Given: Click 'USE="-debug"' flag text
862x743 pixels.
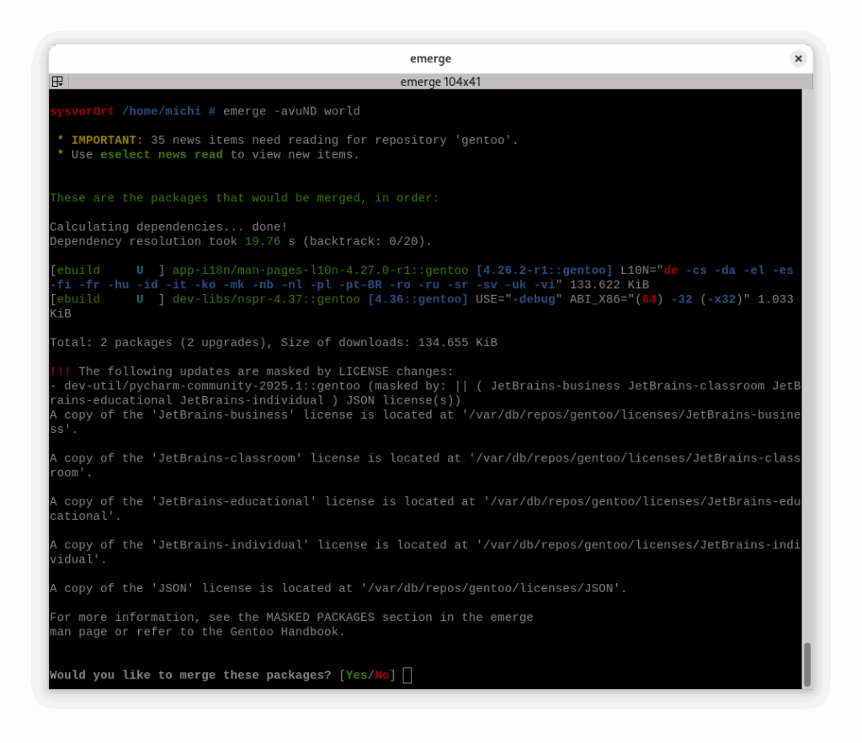Looking at the screenshot, I should [519, 300].
